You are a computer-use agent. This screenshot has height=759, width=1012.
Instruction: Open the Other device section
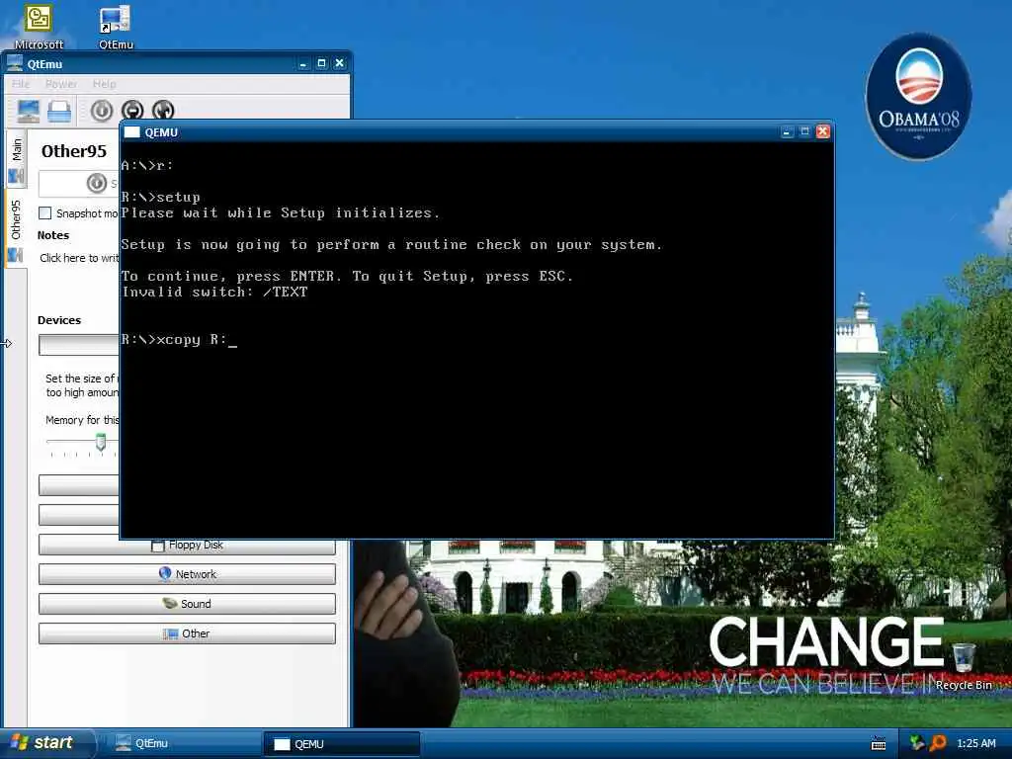click(187, 633)
